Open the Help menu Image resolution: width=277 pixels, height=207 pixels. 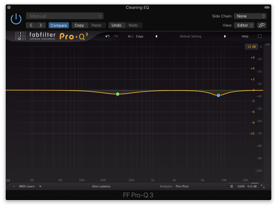[x=245, y=36]
